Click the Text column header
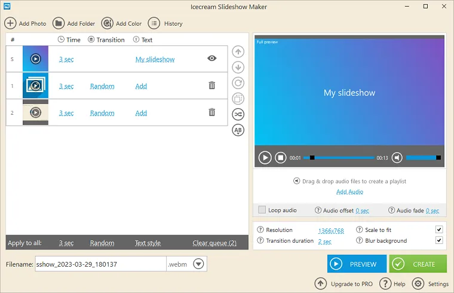The image size is (454, 293). 143,39
